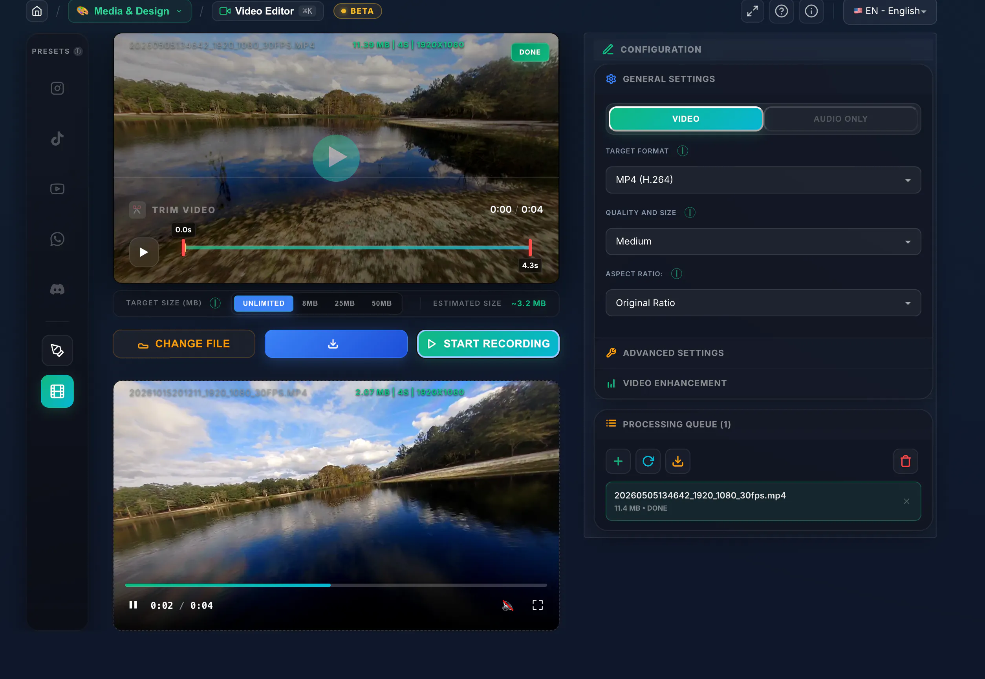985x679 pixels.
Task: Play the source video with the large center button
Action: click(336, 158)
